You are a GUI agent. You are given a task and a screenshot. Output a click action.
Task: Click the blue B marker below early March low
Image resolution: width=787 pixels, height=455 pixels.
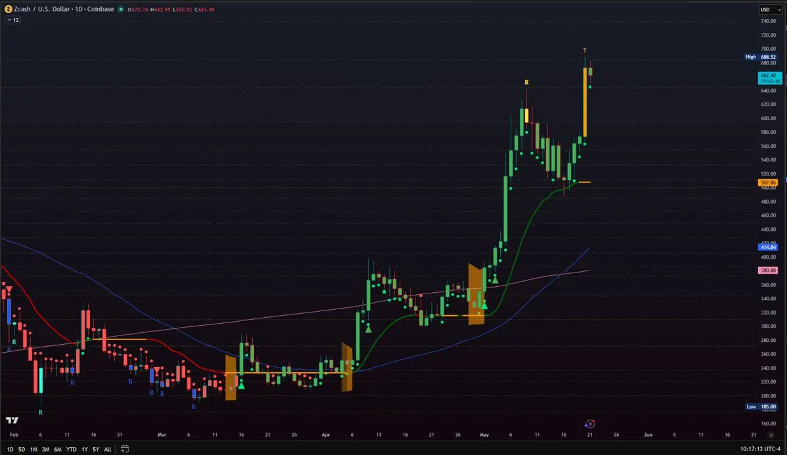[194, 407]
